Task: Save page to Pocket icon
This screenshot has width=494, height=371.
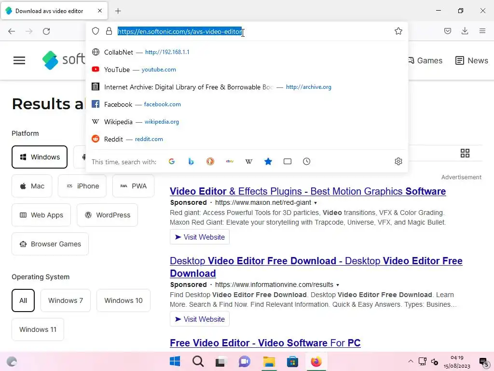Action: tap(447, 31)
